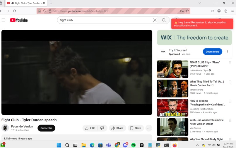Open options for FIGHT CLUB Clip Plane video
Screen dimensions: 236x148
point(230,63)
